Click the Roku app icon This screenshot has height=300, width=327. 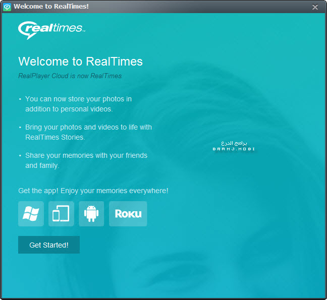[128, 214]
